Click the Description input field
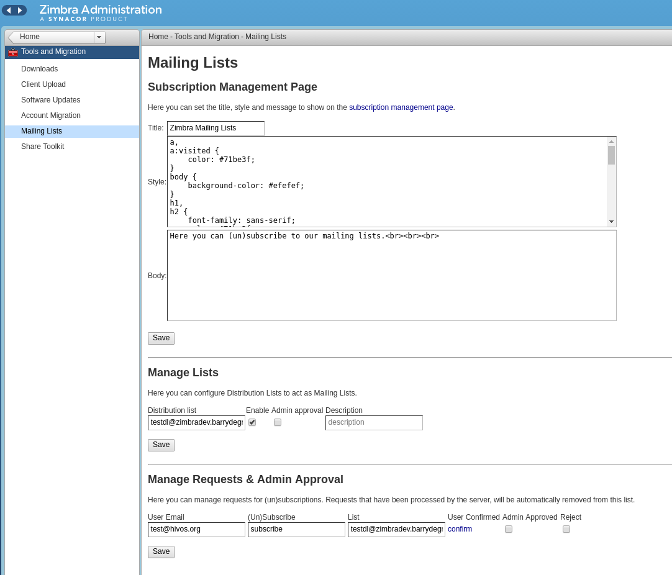This screenshot has width=672, height=575. click(x=374, y=422)
